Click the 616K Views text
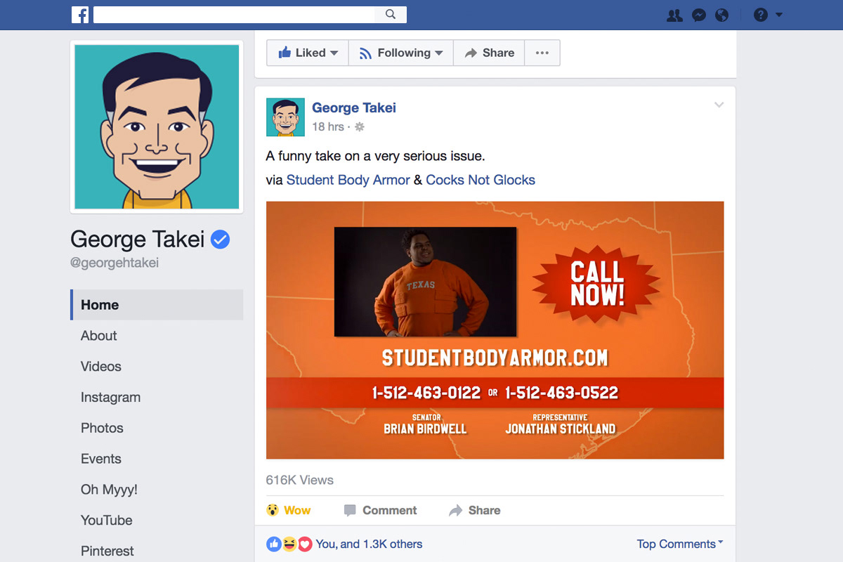This screenshot has width=843, height=562. (300, 481)
